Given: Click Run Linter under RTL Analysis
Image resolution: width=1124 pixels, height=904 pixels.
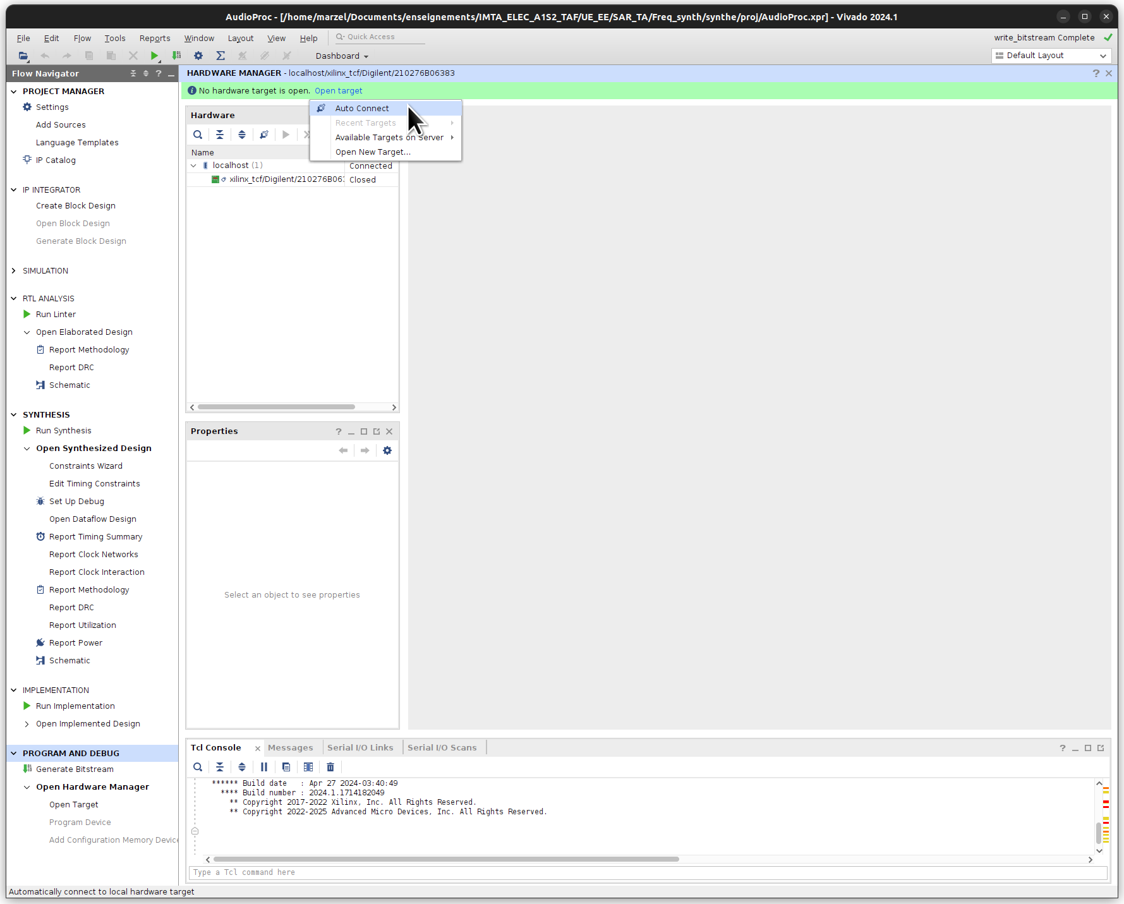Looking at the screenshot, I should 56,315.
